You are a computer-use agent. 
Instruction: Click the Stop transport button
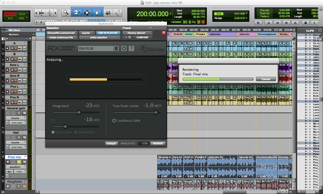coord(305,23)
